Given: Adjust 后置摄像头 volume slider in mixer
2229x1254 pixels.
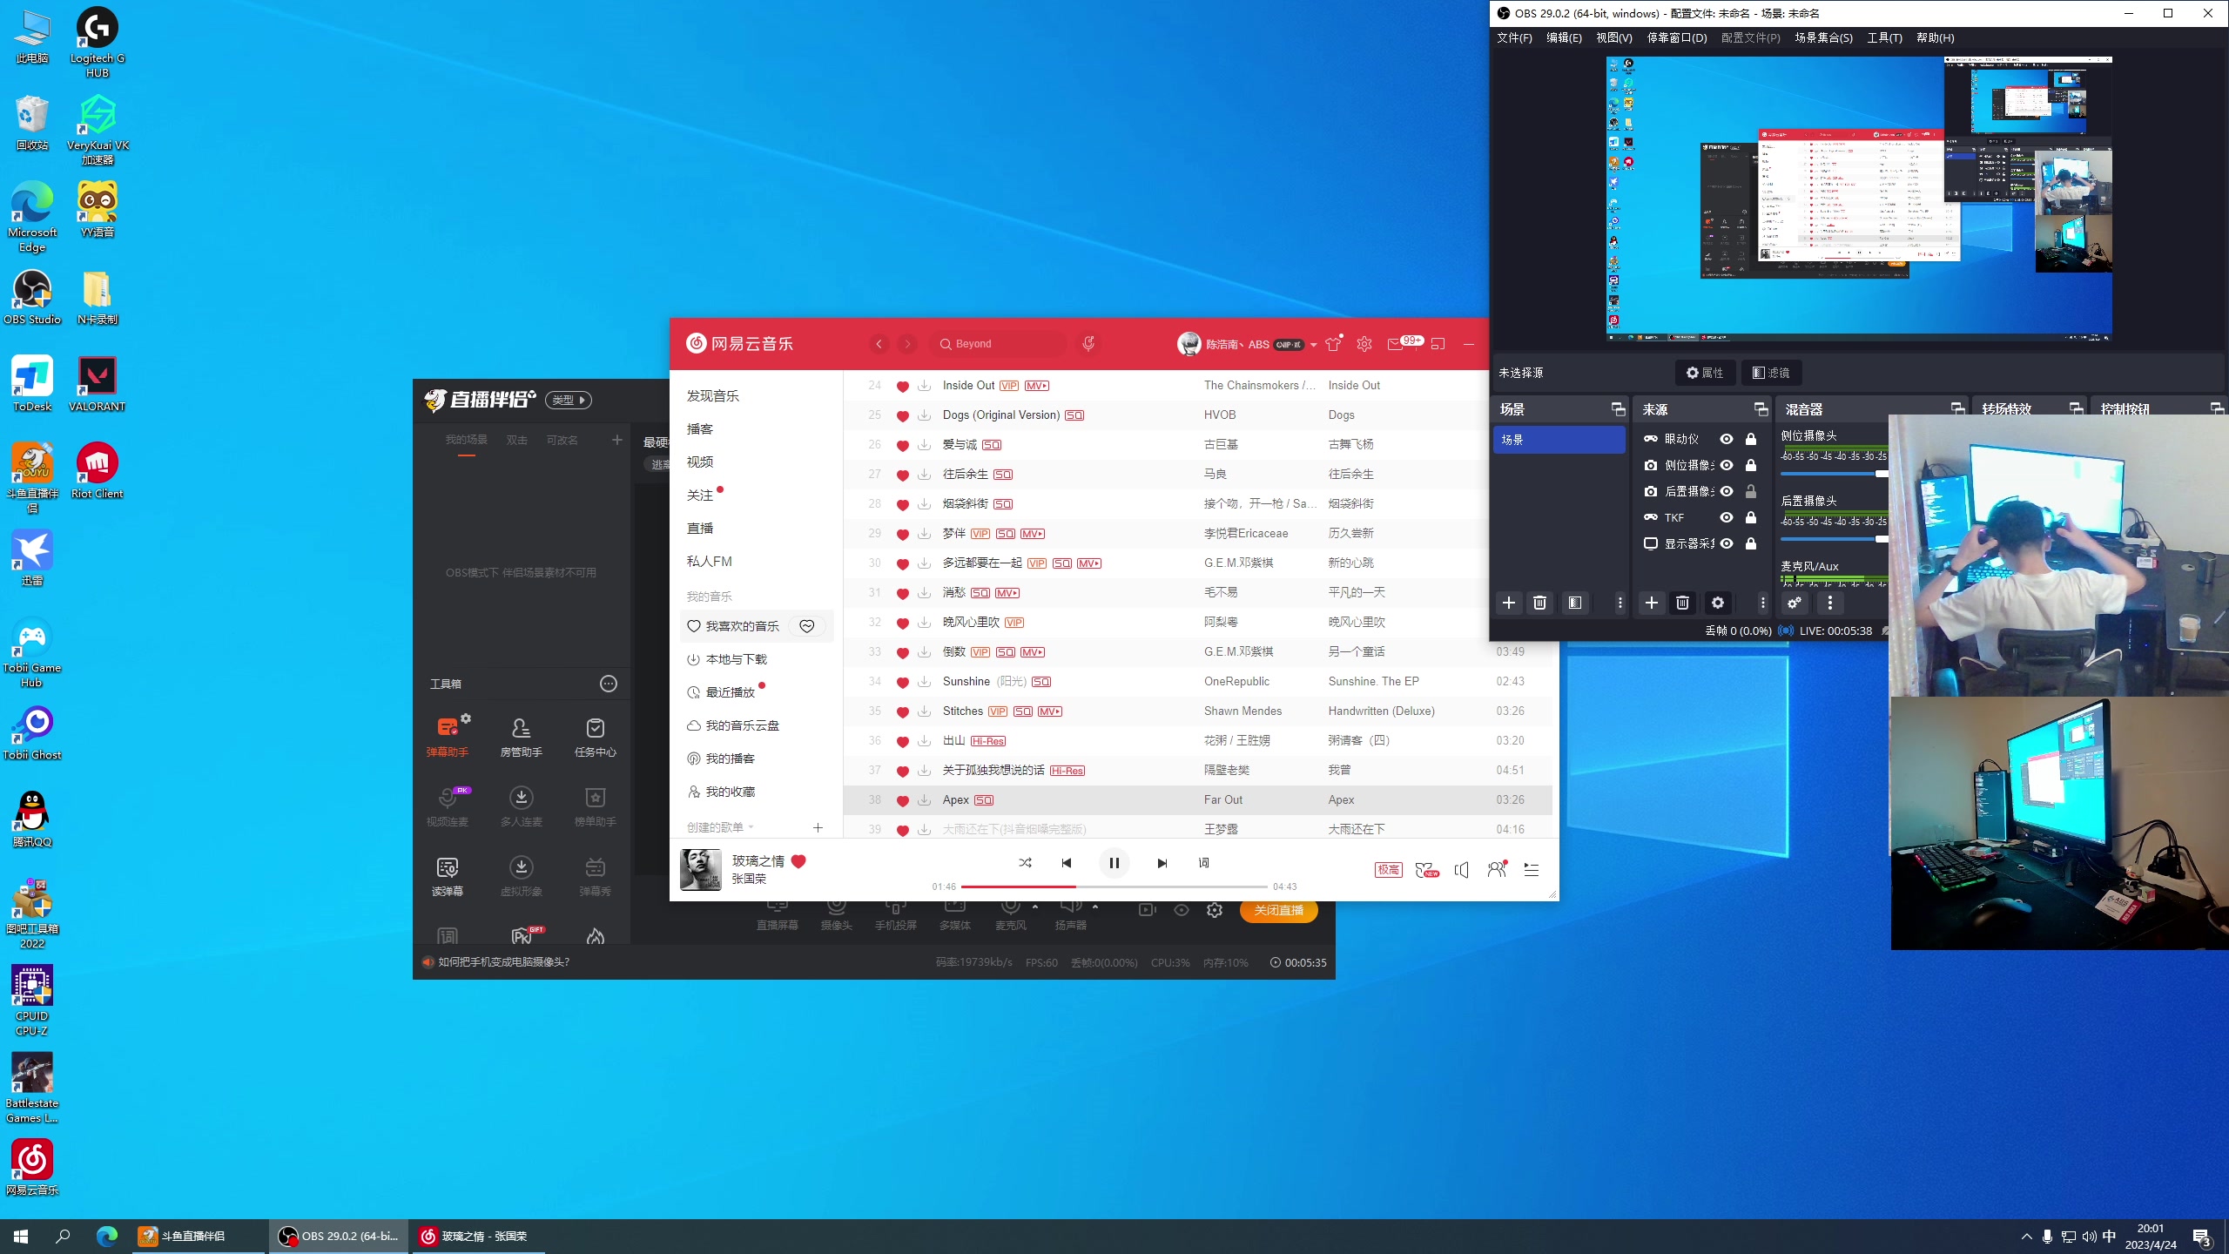Looking at the screenshot, I should pyautogui.click(x=1834, y=539).
